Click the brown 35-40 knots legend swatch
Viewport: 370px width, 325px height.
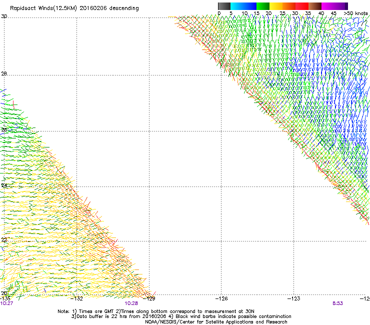pos(315,6)
